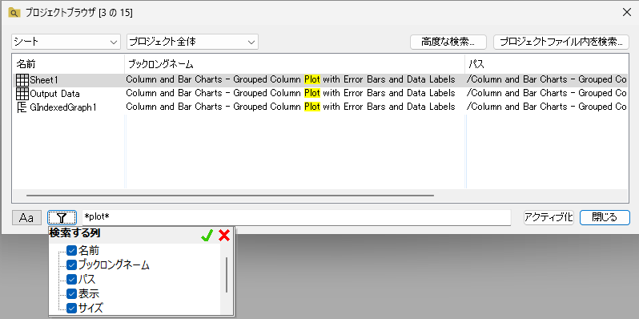Image resolution: width=639 pixels, height=319 pixels.
Task: Sort by the ブックロングネーム column header
Action: (295, 64)
